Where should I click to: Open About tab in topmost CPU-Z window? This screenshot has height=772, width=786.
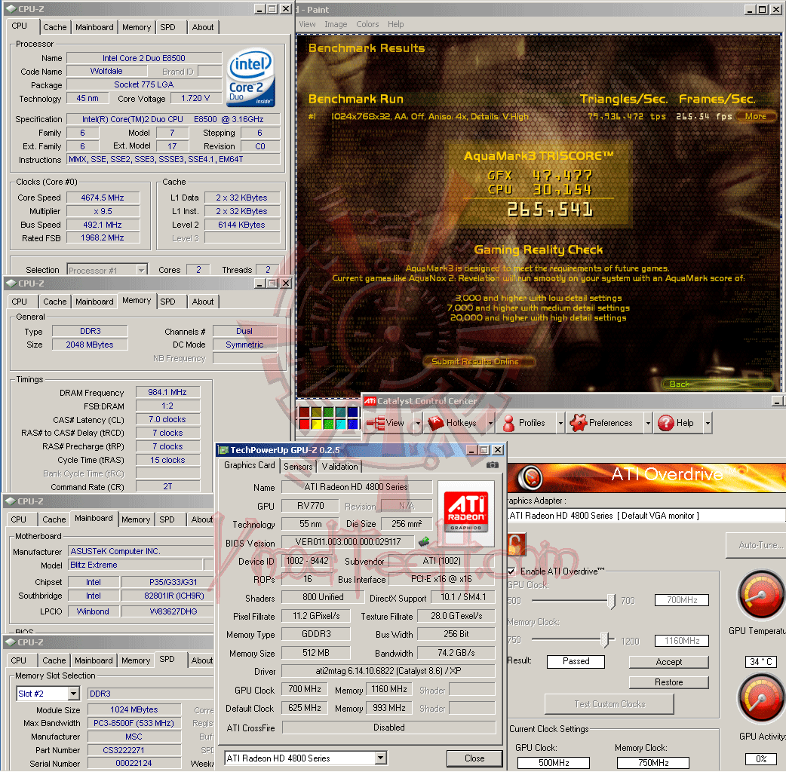(202, 27)
